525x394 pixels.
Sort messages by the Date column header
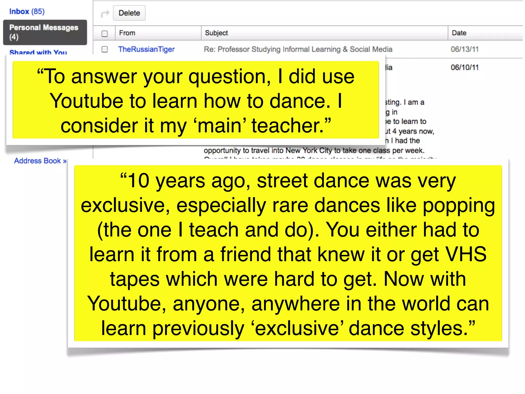(459, 33)
